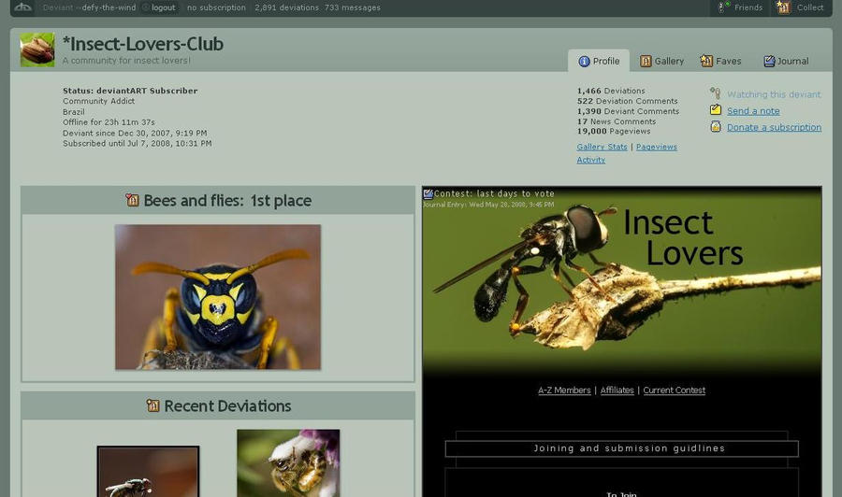This screenshot has width=842, height=497.
Task: Click the Insect Lovers banner image
Action: (x=622, y=281)
